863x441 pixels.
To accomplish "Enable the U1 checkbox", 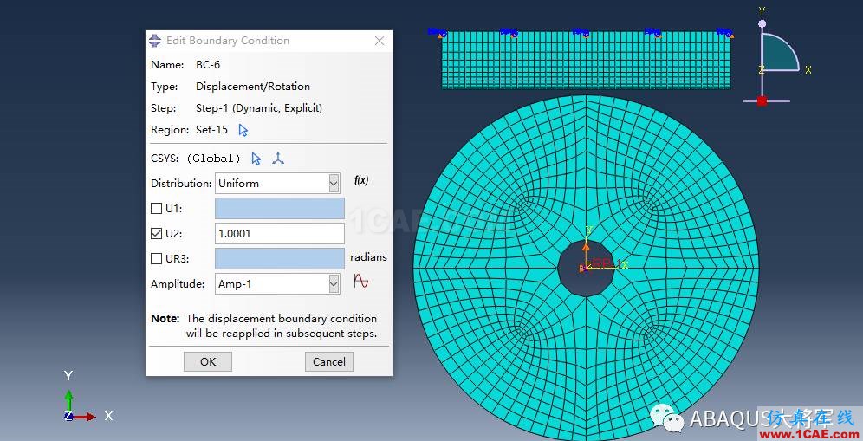I will pos(156,209).
